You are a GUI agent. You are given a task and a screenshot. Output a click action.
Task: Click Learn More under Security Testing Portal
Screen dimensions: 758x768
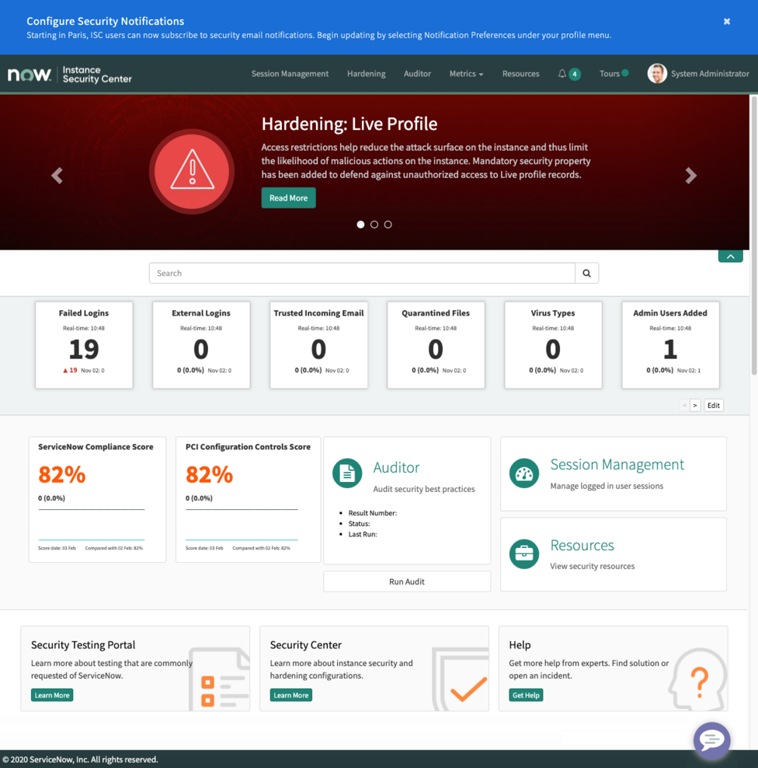pyautogui.click(x=52, y=695)
